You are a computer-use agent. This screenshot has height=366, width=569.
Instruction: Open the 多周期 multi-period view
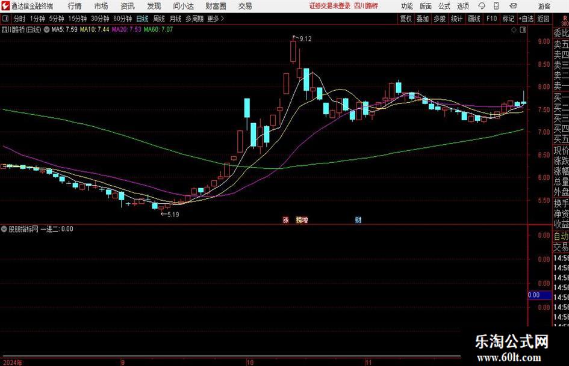[194, 19]
